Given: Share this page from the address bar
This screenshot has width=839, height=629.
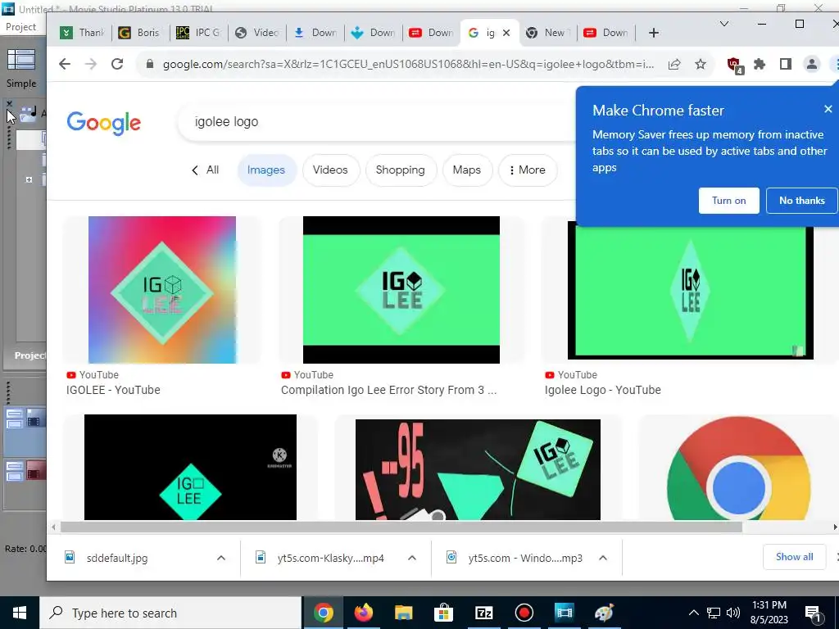Looking at the screenshot, I should point(674,64).
